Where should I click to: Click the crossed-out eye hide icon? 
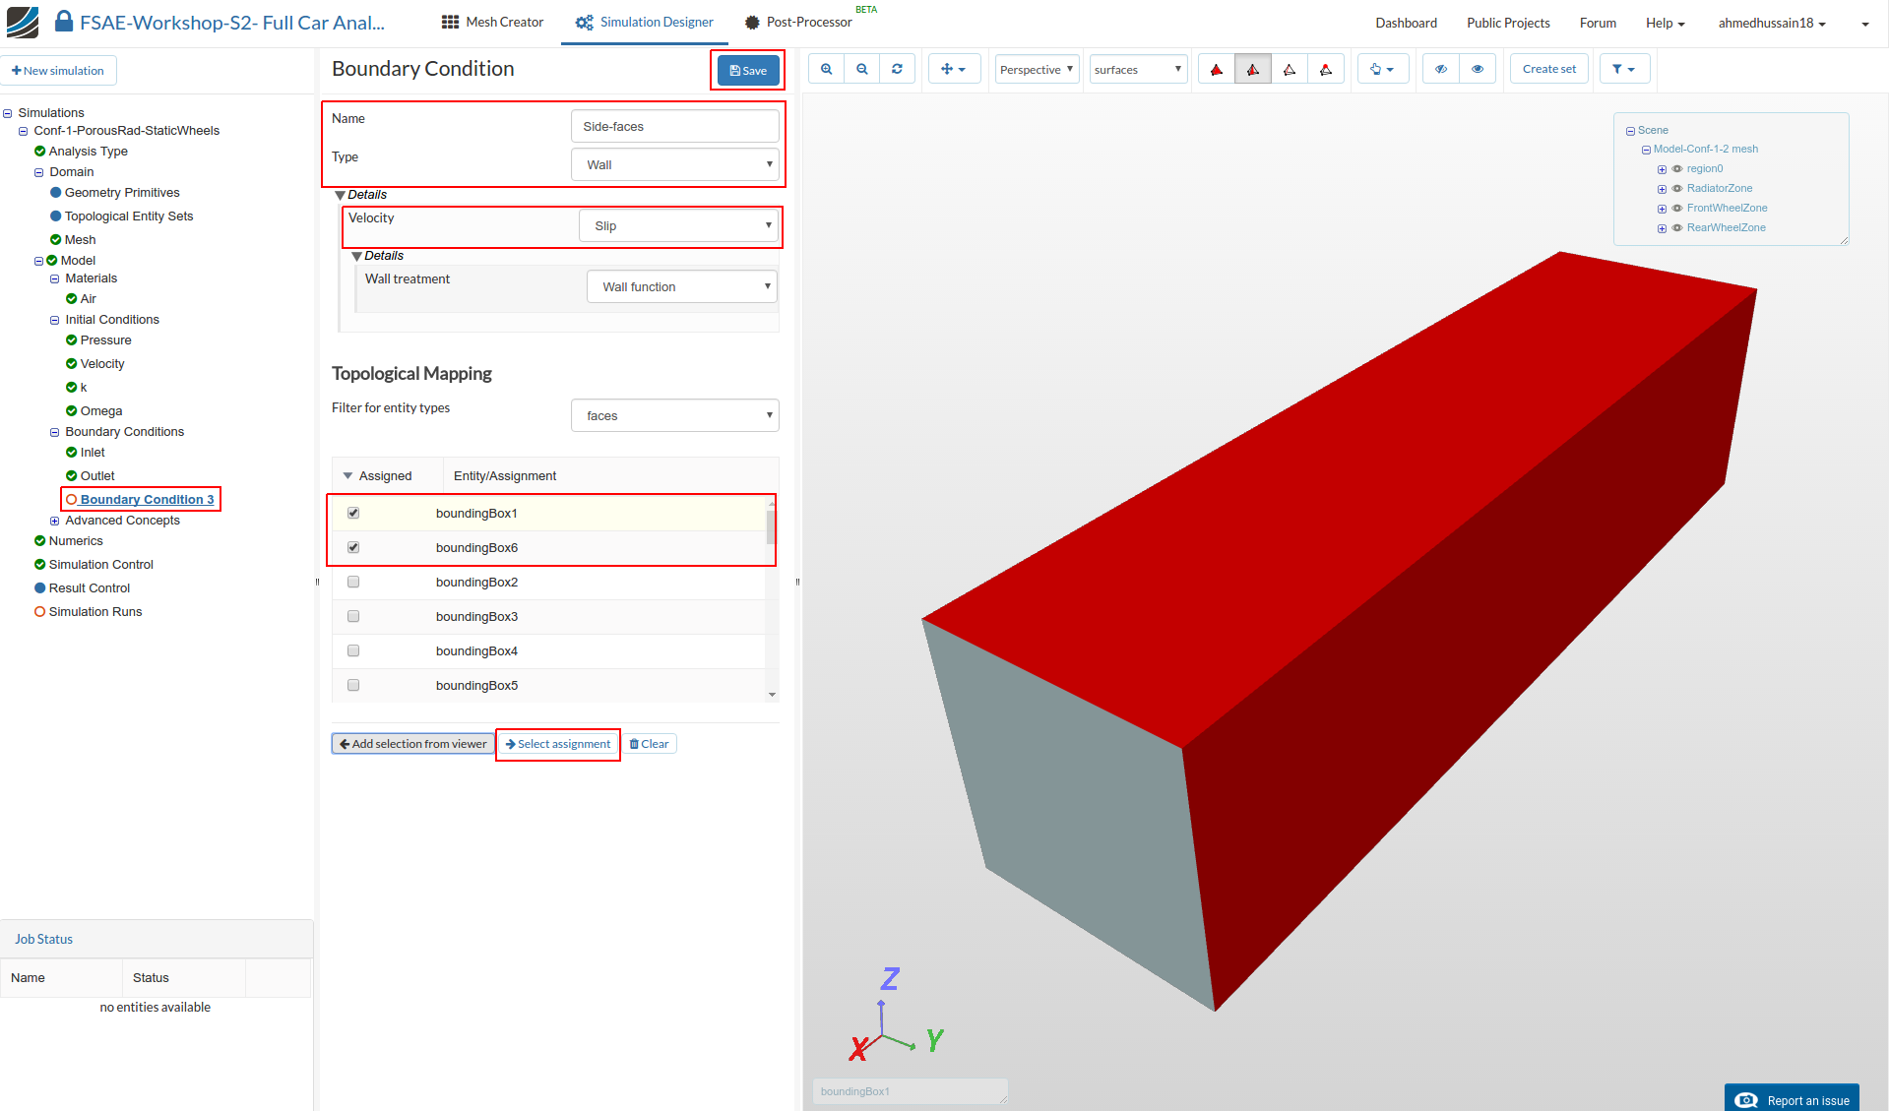(x=1441, y=69)
